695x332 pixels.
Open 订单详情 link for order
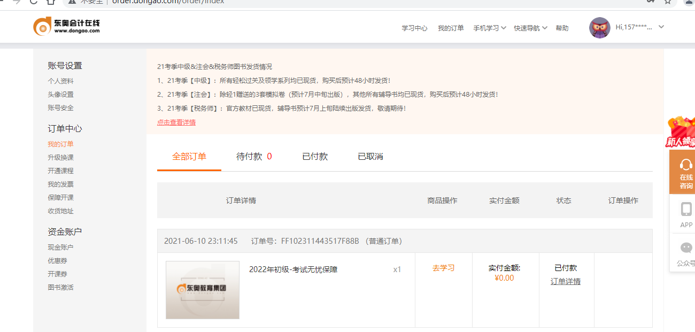coord(565,281)
